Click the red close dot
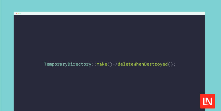 (x=16, y=13)
